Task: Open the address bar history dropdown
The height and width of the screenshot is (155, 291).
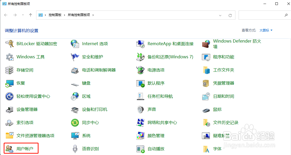Action: tap(220, 15)
